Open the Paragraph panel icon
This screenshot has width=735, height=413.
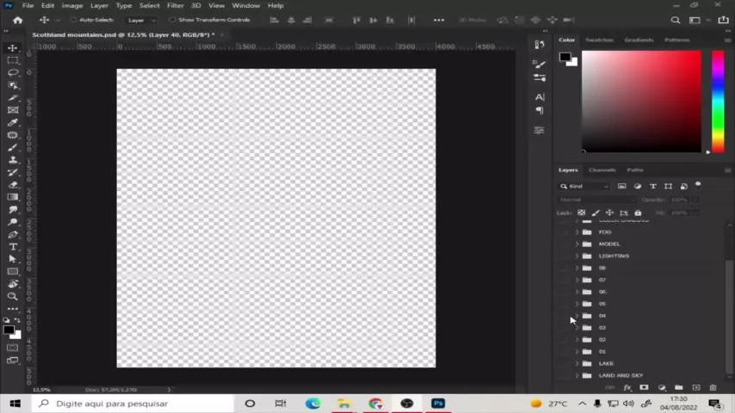point(540,111)
